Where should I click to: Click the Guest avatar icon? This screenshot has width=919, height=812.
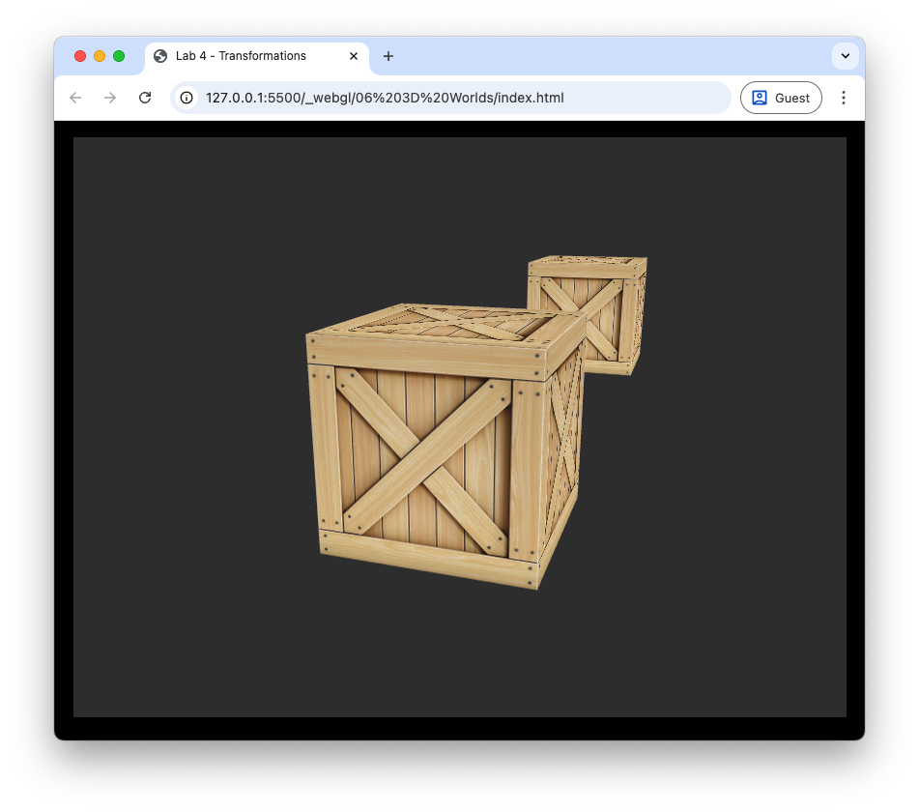(x=760, y=98)
